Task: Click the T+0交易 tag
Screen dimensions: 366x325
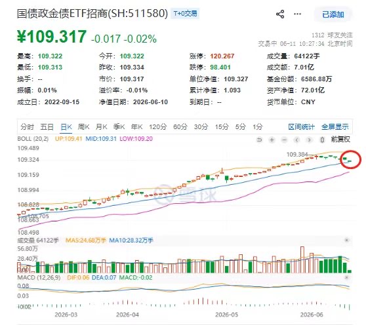Action: 185,14
